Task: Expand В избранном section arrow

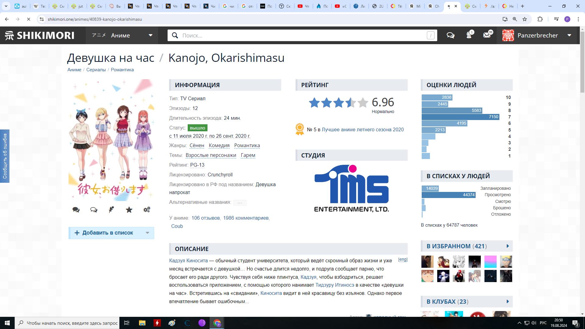Action: click(508, 246)
